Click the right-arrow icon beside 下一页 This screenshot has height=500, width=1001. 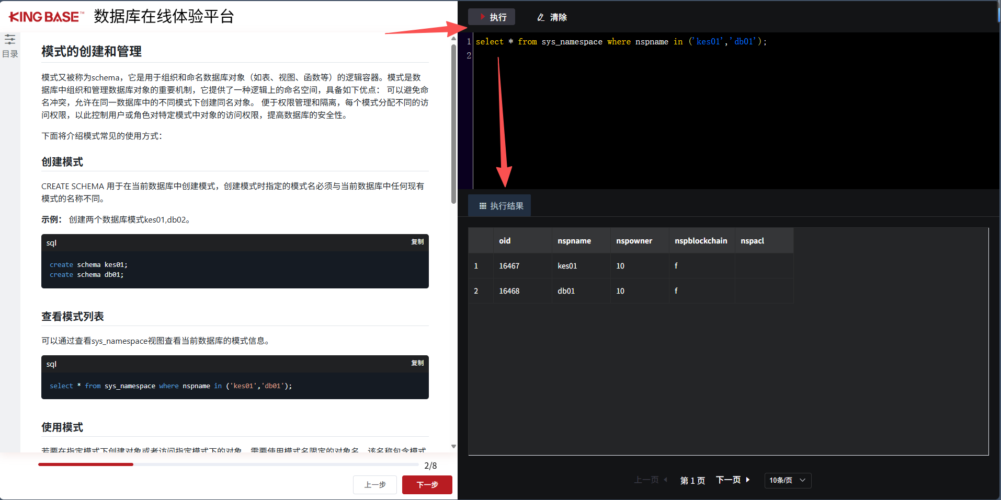(x=748, y=480)
